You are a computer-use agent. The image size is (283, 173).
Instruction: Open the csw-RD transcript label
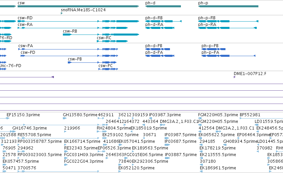25,18
